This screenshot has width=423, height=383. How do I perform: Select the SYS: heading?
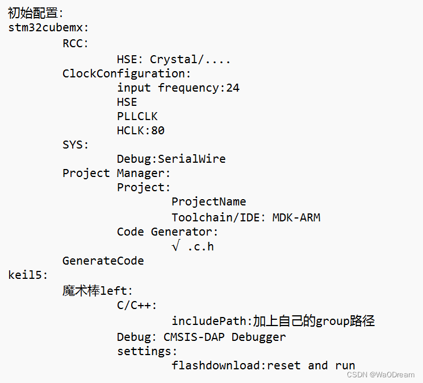(76, 145)
